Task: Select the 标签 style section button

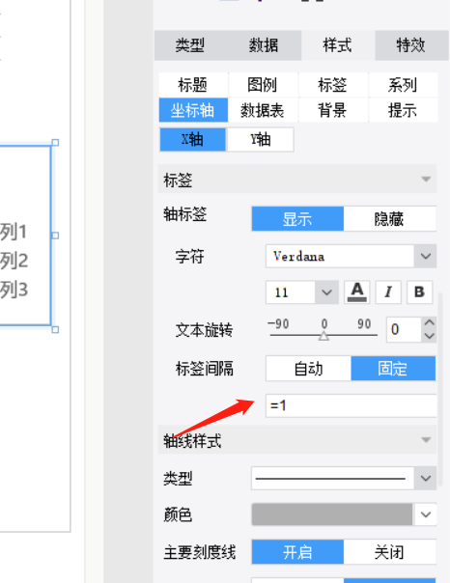Action: [332, 85]
